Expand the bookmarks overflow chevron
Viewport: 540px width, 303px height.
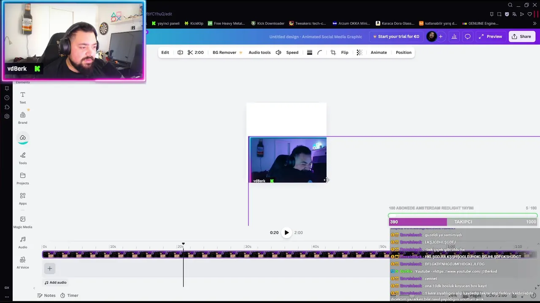click(x=535, y=24)
